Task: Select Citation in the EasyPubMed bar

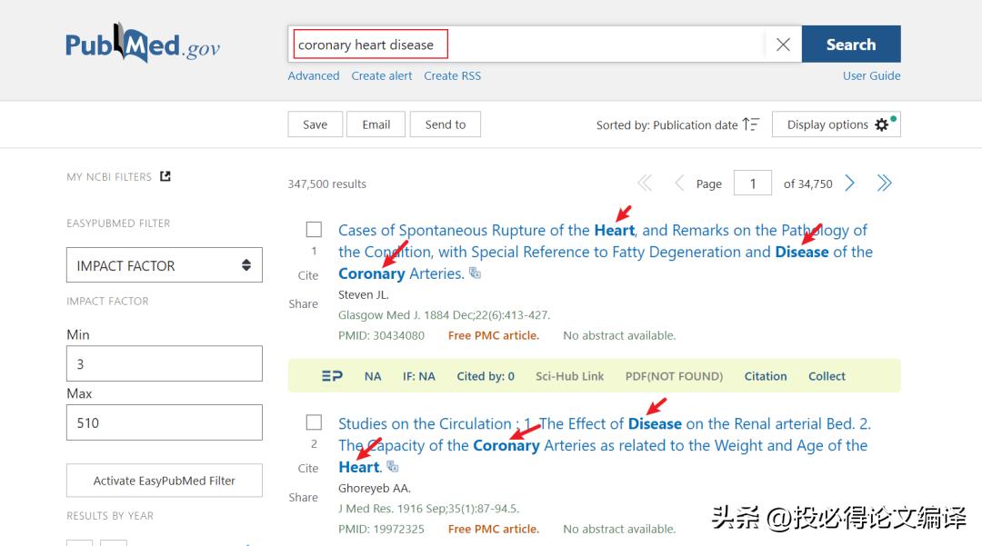Action: pos(766,376)
